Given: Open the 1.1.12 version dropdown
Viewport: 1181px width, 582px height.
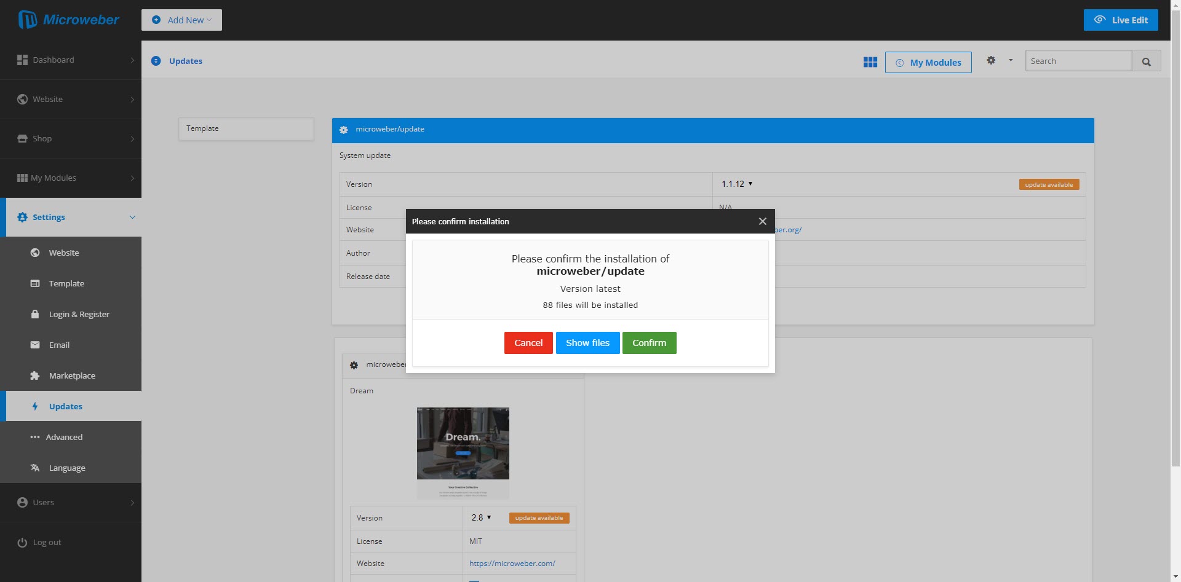Looking at the screenshot, I should coord(737,184).
